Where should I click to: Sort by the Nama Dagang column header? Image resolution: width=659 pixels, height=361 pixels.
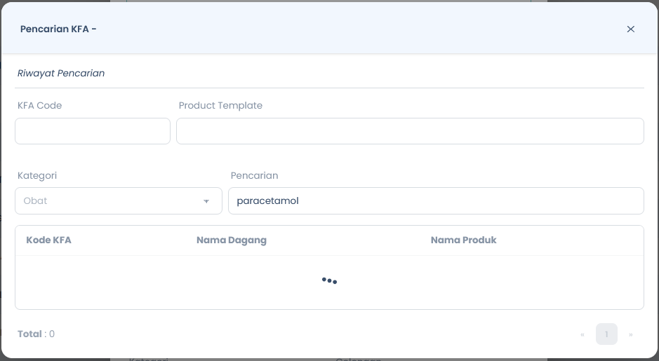232,240
